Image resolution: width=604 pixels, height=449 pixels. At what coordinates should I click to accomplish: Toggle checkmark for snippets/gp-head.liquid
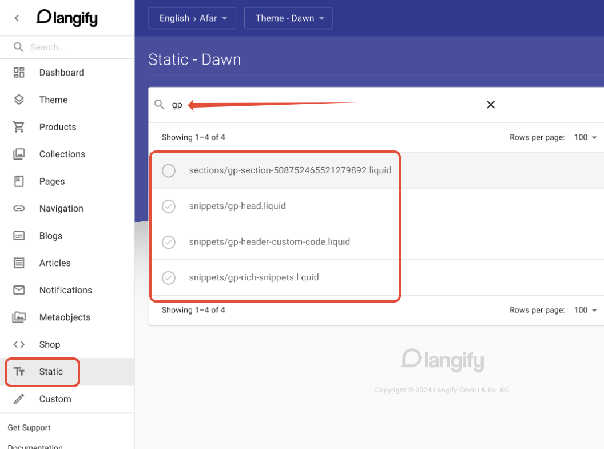[169, 206]
